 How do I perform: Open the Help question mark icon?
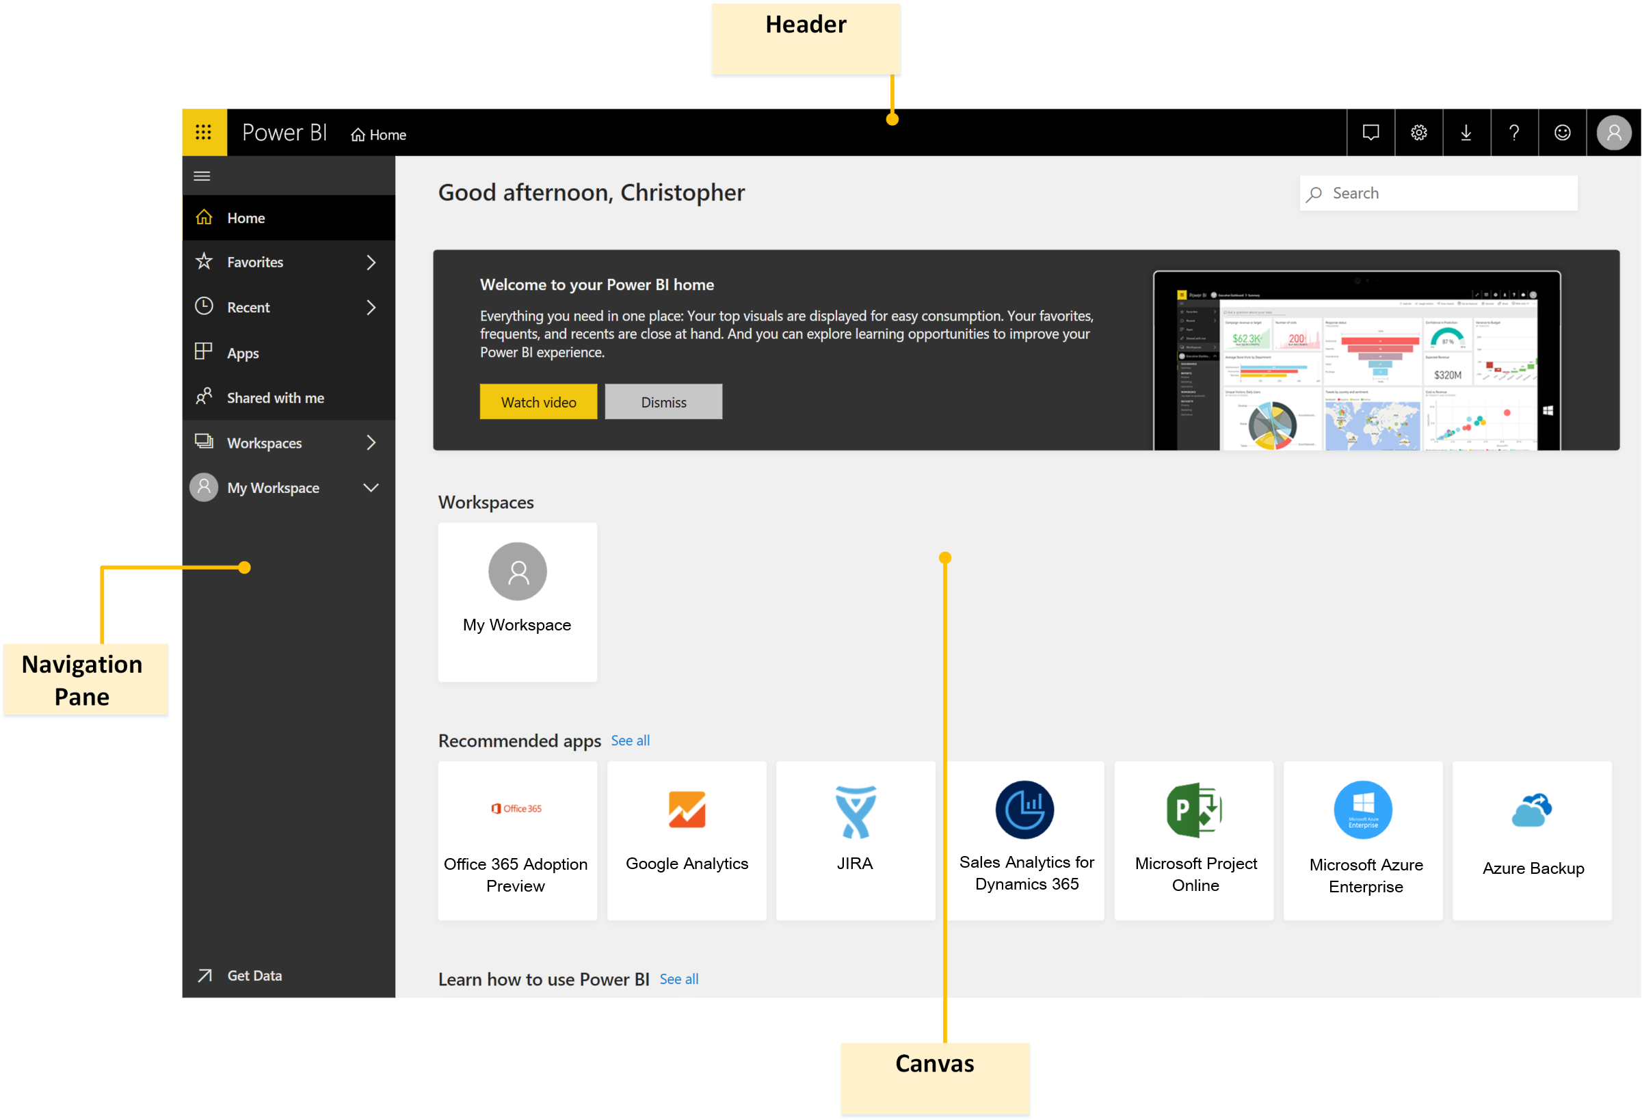1514,132
